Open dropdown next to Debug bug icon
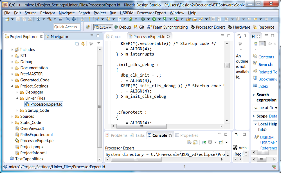Viewport: 281px width, 173px height. click(x=148, y=19)
